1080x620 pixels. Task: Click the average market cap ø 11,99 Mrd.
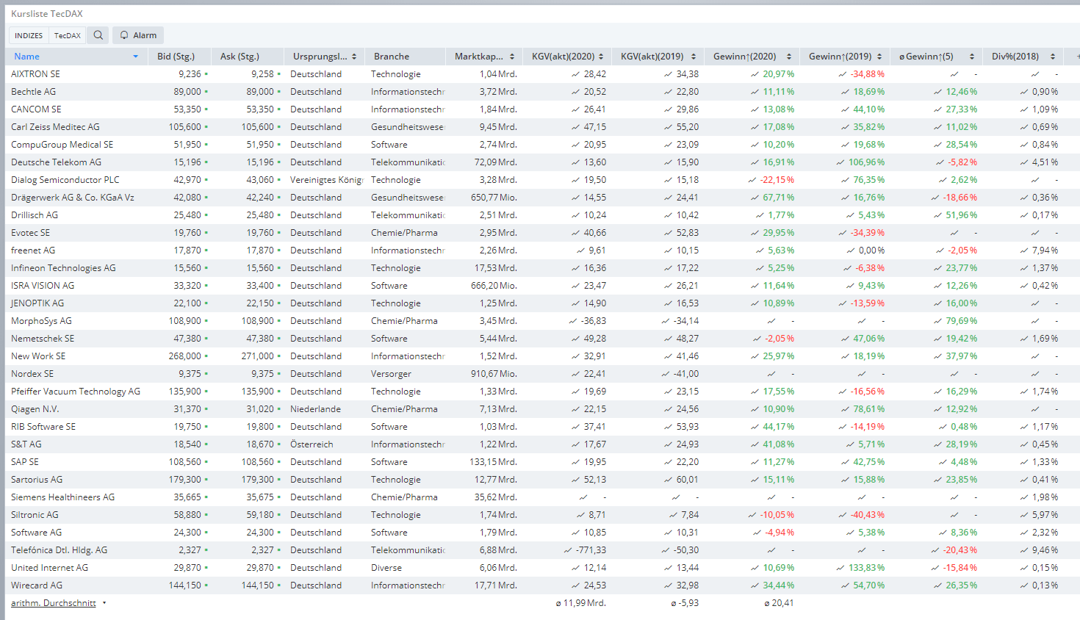[580, 603]
